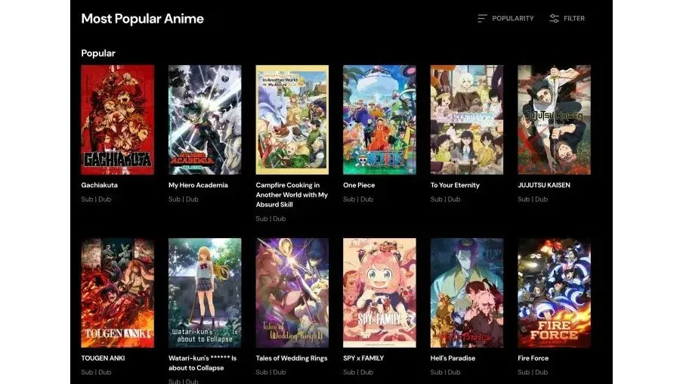Image resolution: width=683 pixels, height=384 pixels.
Task: Open the Hell's Paradise poster thumbnail
Action: [467, 293]
